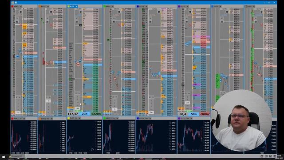The height and width of the screenshot is (160, 284).
Task: Close the green-marked chart tab
Action: (x=117, y=118)
